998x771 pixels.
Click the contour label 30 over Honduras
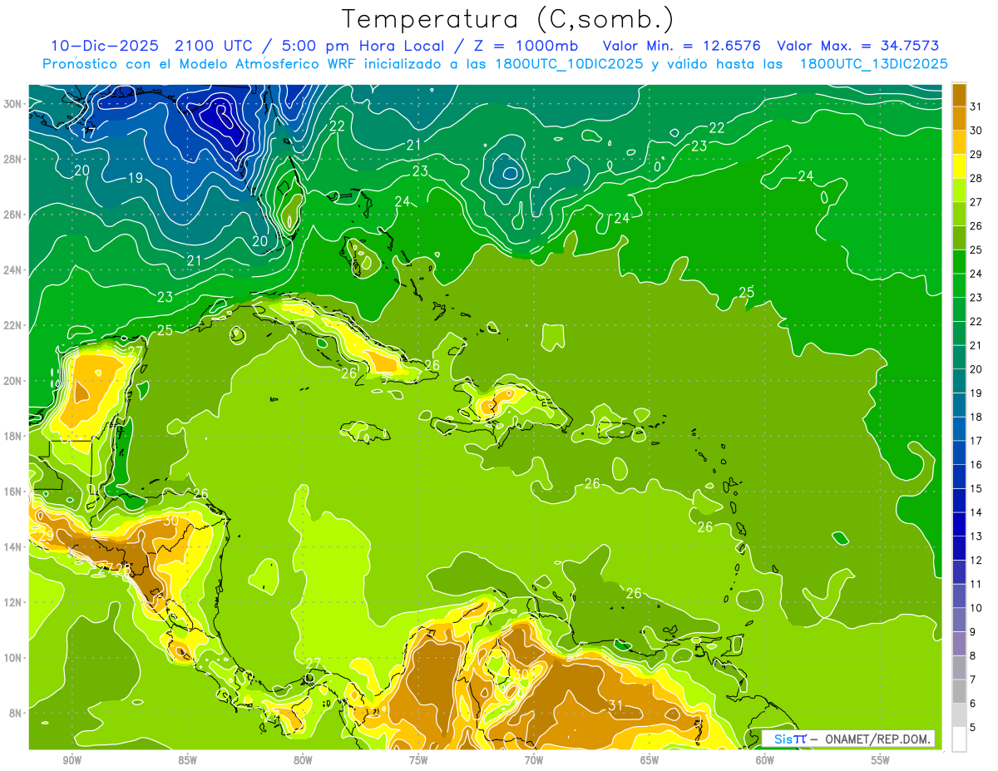tap(170, 521)
